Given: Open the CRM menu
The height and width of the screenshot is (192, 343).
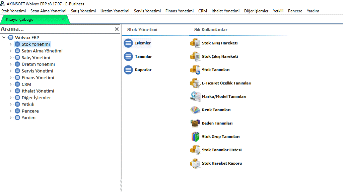Looking at the screenshot, I should coord(203,11).
